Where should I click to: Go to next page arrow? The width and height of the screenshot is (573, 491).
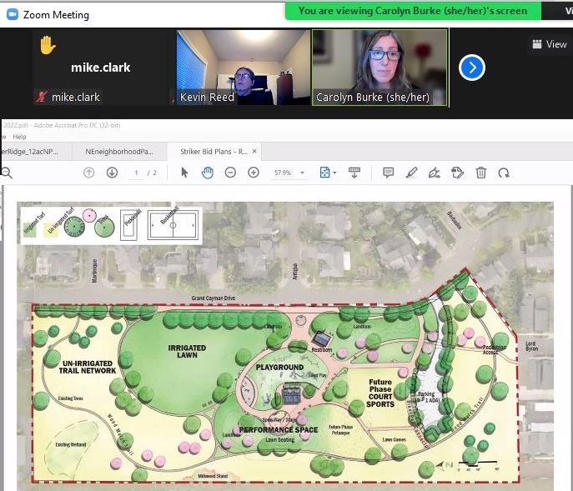coord(112,173)
